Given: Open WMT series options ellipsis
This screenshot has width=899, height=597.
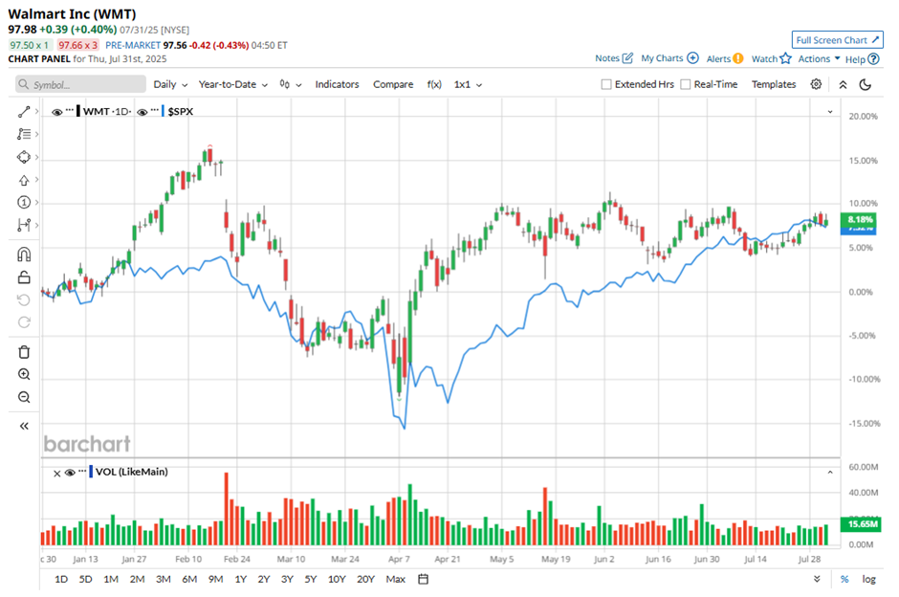Looking at the screenshot, I should point(70,110).
